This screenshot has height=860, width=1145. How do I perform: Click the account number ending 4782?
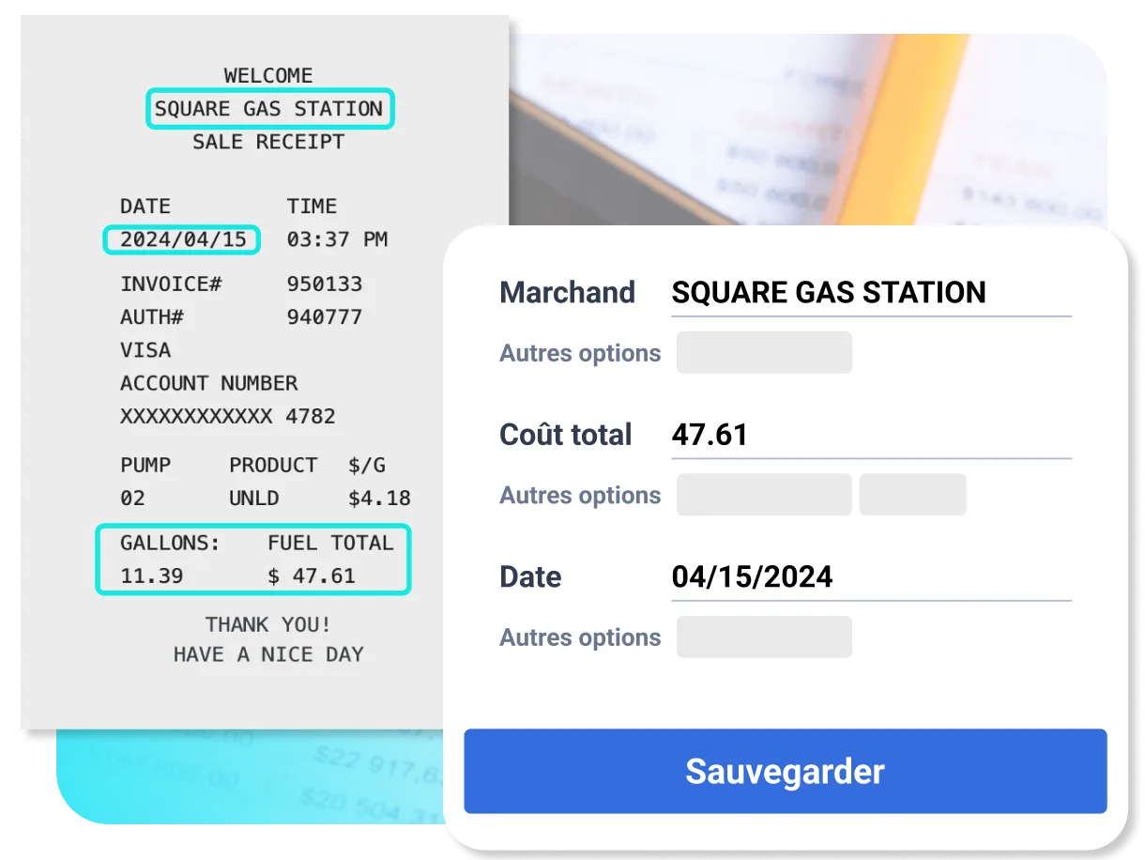[x=228, y=416]
